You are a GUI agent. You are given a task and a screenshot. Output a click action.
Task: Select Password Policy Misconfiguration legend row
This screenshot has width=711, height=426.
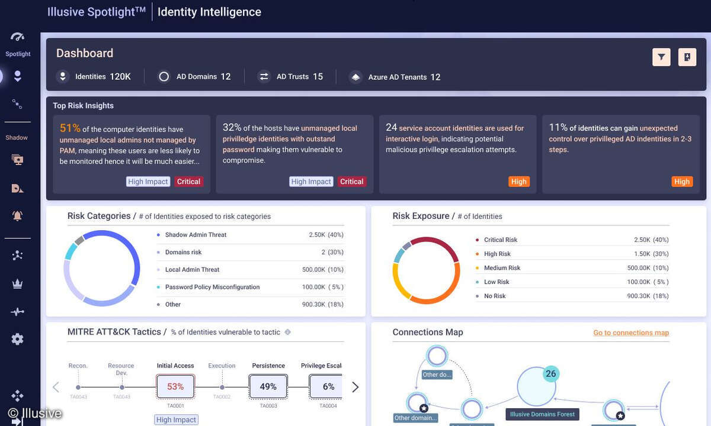pos(250,287)
